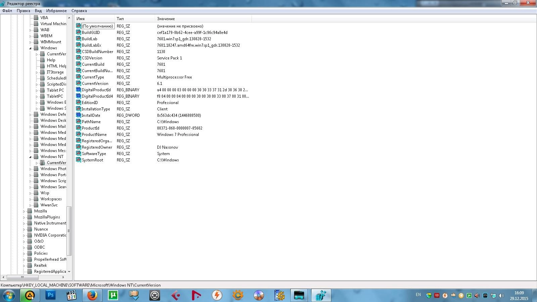This screenshot has width=537, height=302.
Task: Click the DVD disc taskbar icon
Action: 259,296
